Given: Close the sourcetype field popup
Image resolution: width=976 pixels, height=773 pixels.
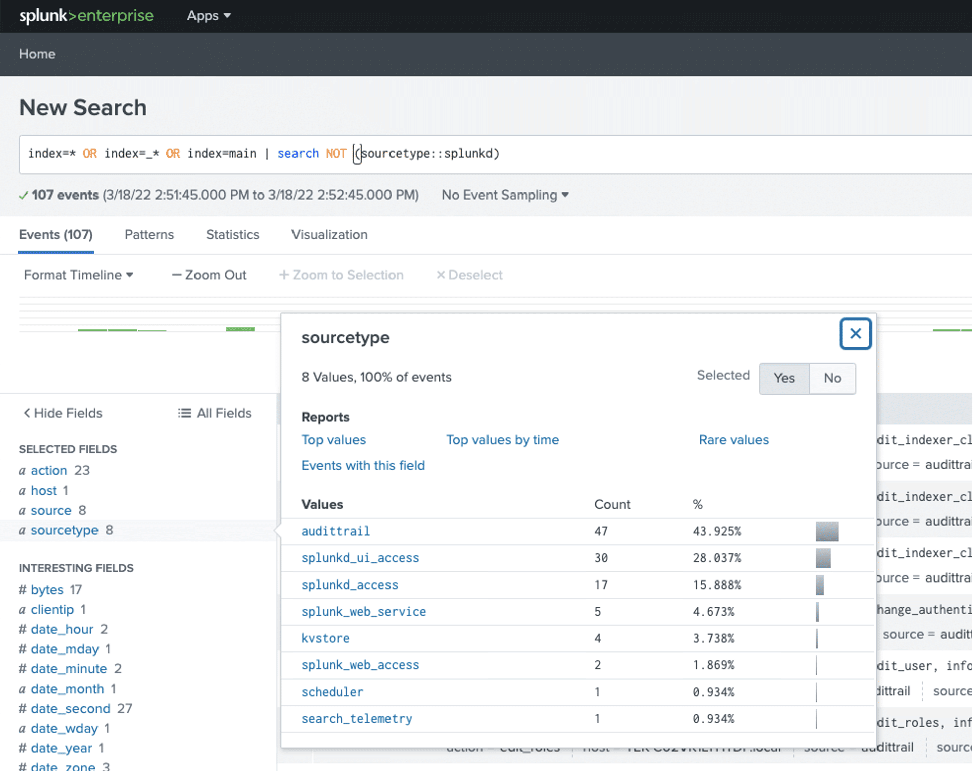Looking at the screenshot, I should (856, 334).
